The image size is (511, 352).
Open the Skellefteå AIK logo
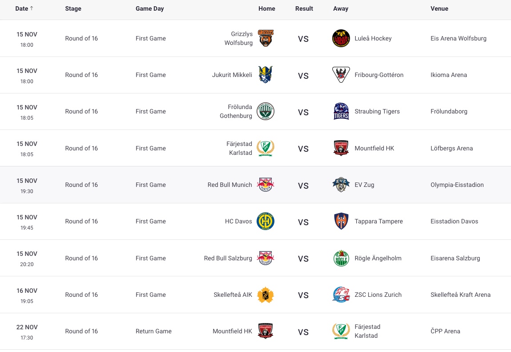click(x=266, y=295)
